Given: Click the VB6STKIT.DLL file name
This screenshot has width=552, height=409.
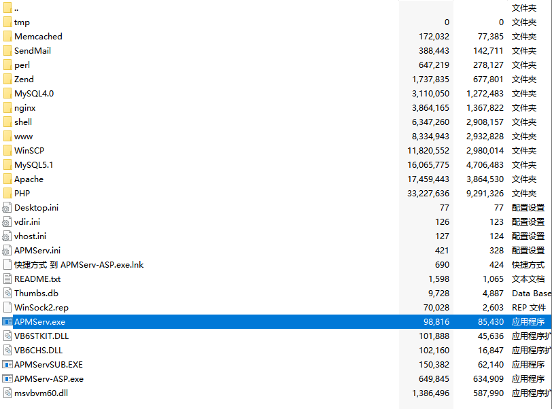Looking at the screenshot, I should tap(41, 336).
